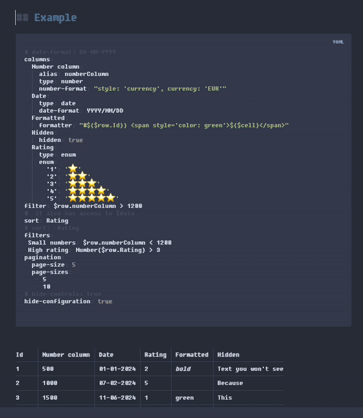Click the '500' number cell
The width and height of the screenshot is (363, 418).
(x=48, y=369)
